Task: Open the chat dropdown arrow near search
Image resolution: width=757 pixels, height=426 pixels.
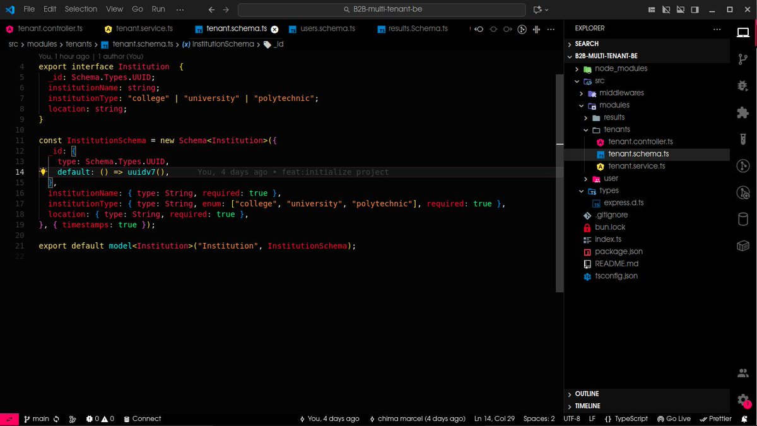Action: (x=546, y=10)
